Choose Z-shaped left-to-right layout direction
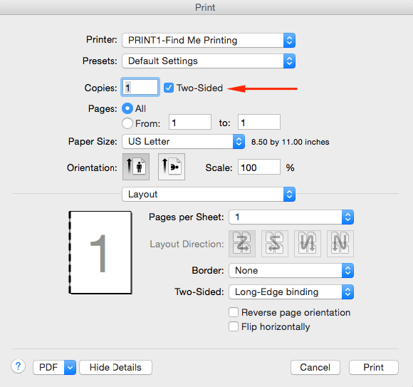 tap(242, 244)
